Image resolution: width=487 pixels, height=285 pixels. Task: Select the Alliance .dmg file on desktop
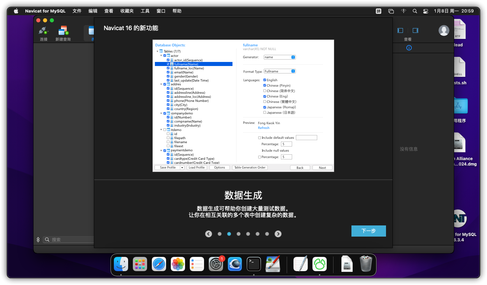click(460, 143)
